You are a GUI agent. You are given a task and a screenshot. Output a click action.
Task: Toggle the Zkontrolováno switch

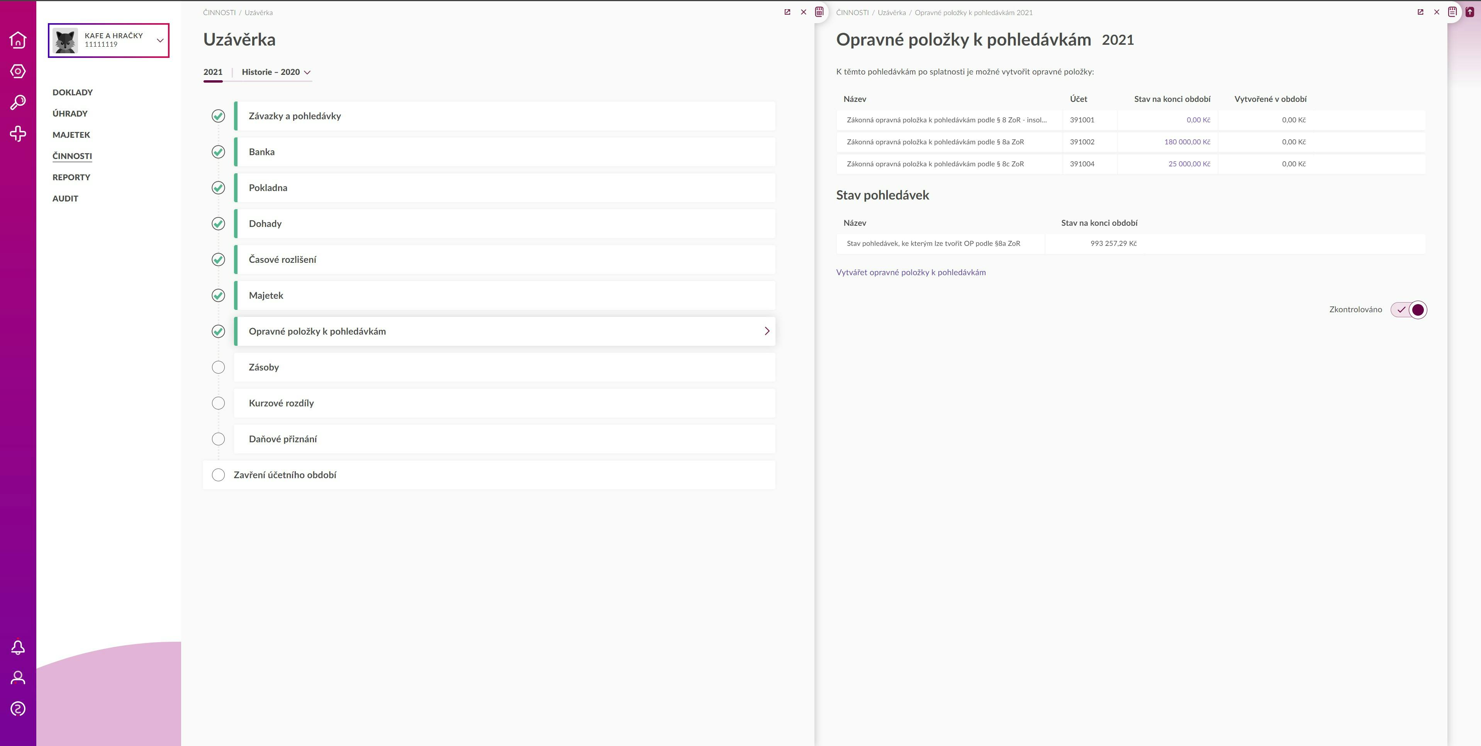pos(1408,310)
